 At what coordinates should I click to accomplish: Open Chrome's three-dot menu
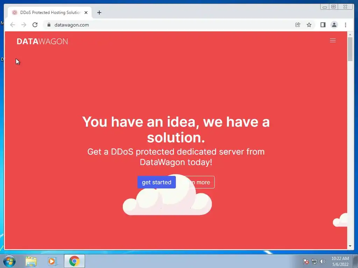click(x=345, y=25)
